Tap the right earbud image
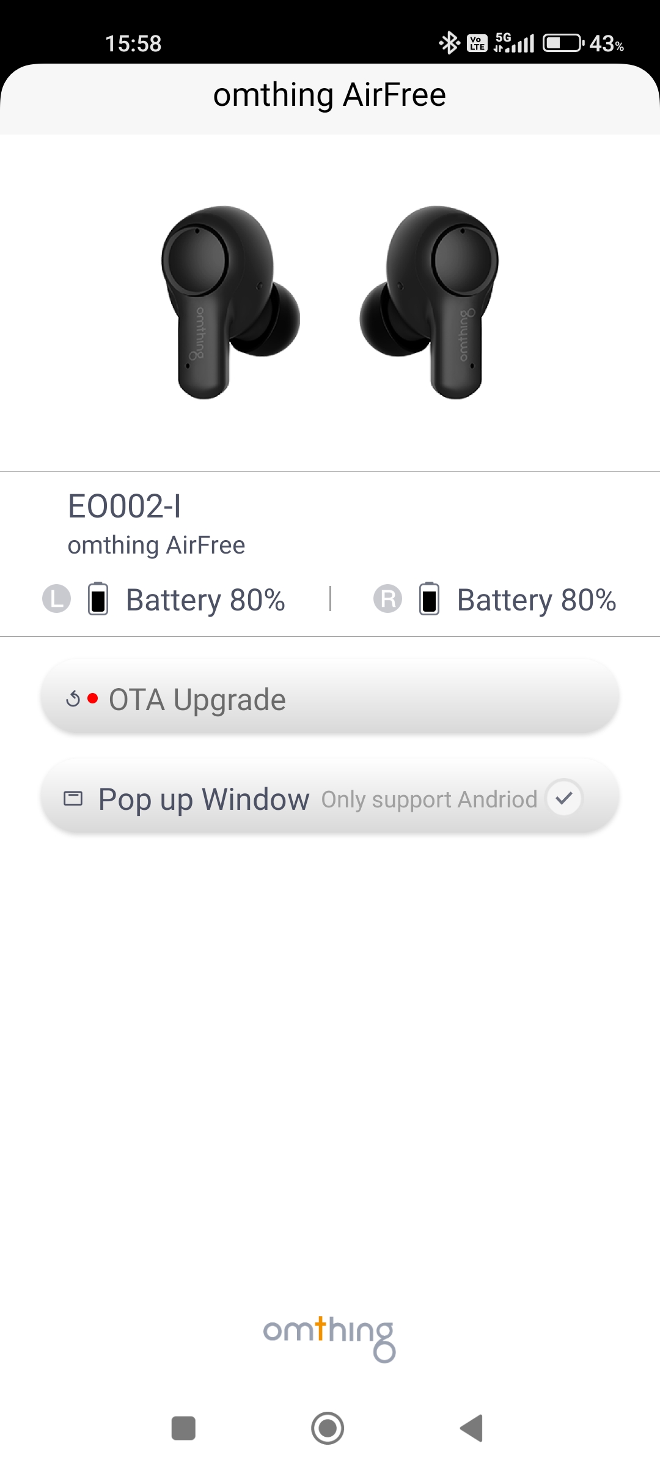 [x=429, y=303]
